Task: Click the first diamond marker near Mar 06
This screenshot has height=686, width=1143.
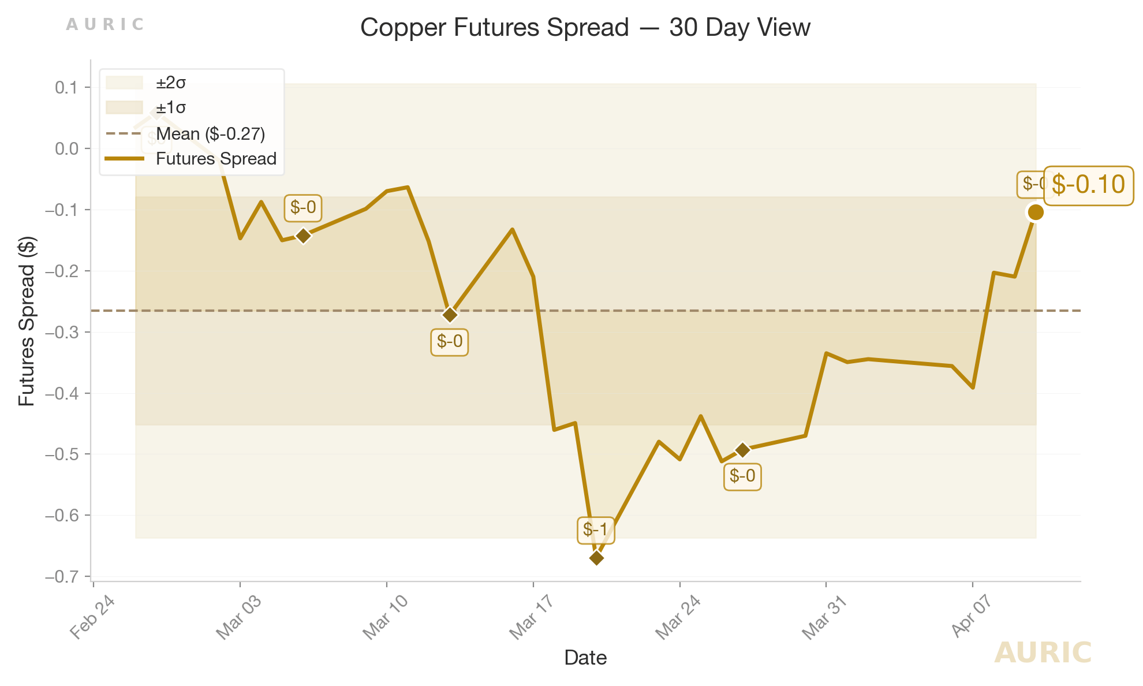Action: pos(303,235)
